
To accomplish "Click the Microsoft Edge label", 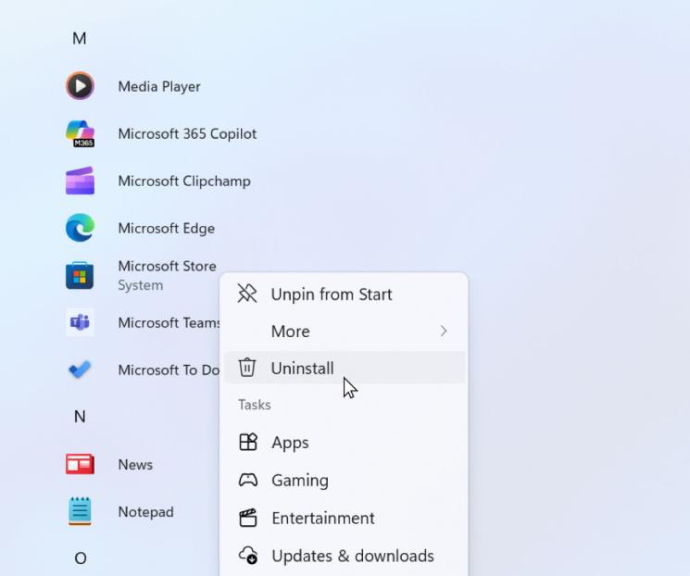I will click(x=167, y=229).
